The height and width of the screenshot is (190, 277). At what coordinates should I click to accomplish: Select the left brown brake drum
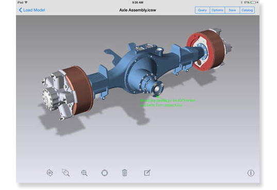coord(79,90)
